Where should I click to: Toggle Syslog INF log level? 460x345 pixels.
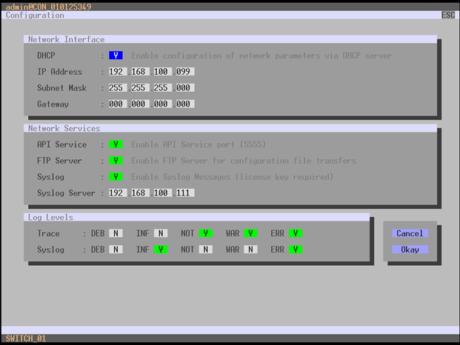pos(161,249)
